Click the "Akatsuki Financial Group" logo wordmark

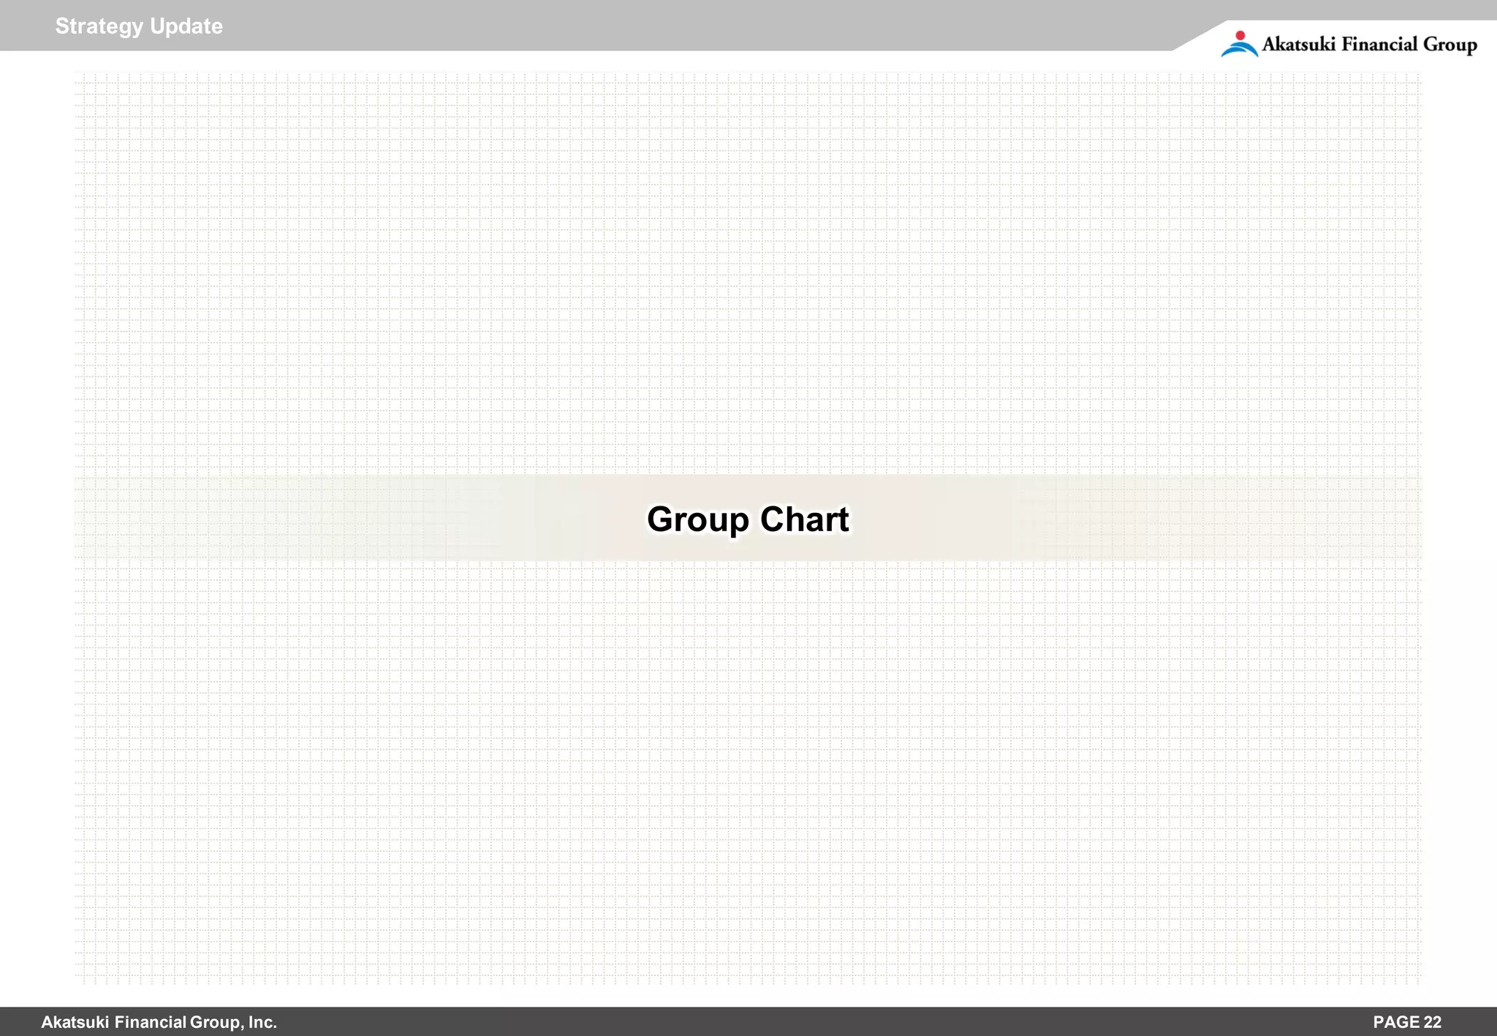tap(1369, 45)
